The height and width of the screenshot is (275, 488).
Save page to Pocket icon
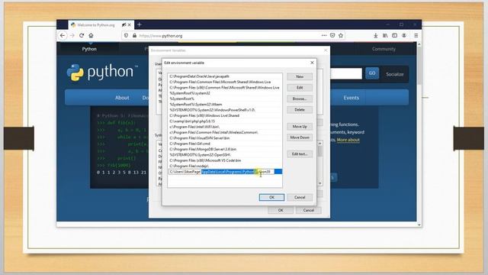coord(332,36)
